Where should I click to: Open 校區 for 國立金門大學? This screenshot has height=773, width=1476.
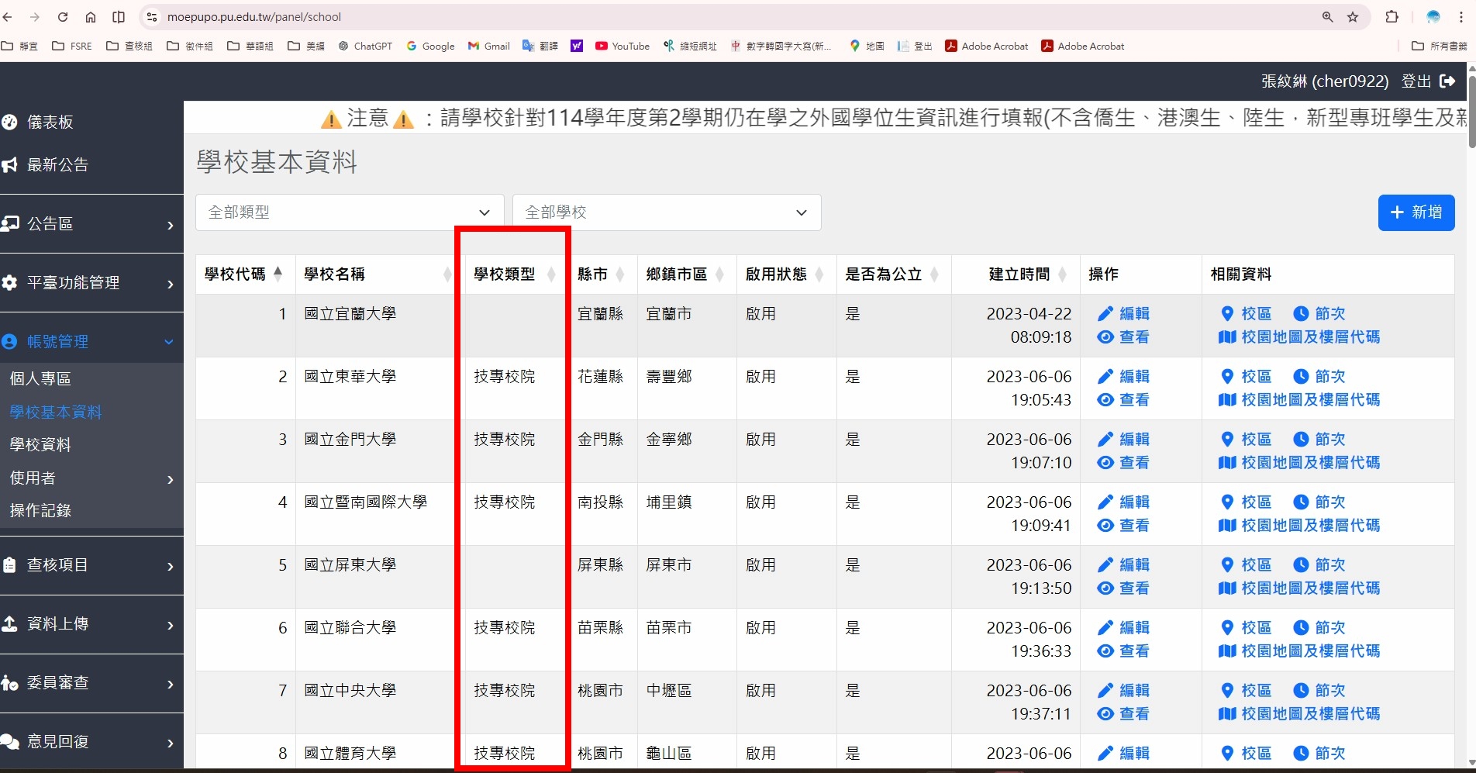click(x=1247, y=439)
